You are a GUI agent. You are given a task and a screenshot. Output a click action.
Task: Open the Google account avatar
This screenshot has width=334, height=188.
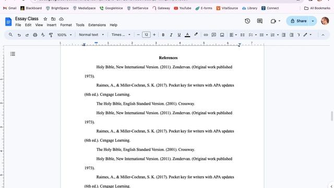pos(325,21)
